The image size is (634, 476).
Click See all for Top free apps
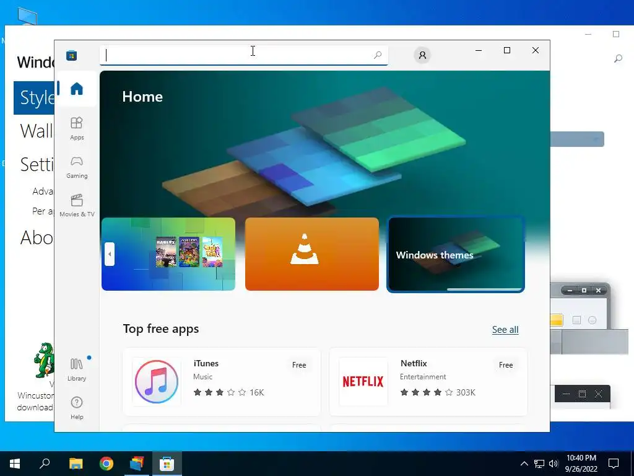click(x=505, y=330)
